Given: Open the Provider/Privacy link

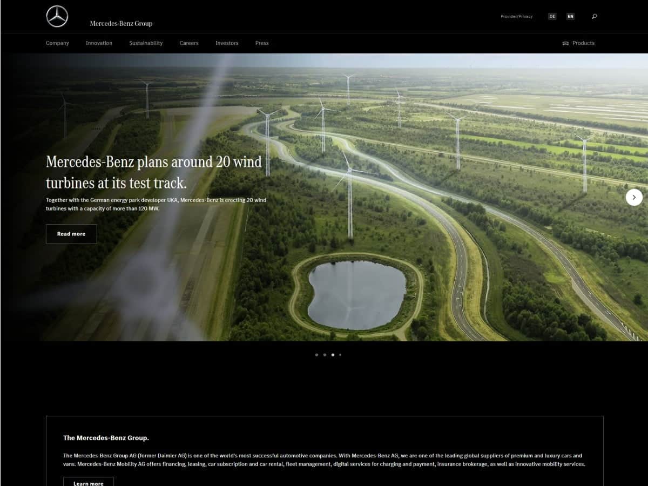Looking at the screenshot, I should tap(516, 16).
